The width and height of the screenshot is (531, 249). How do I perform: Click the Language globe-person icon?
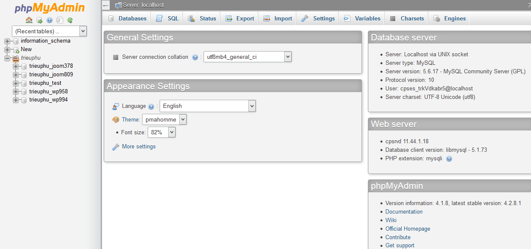pos(116,106)
